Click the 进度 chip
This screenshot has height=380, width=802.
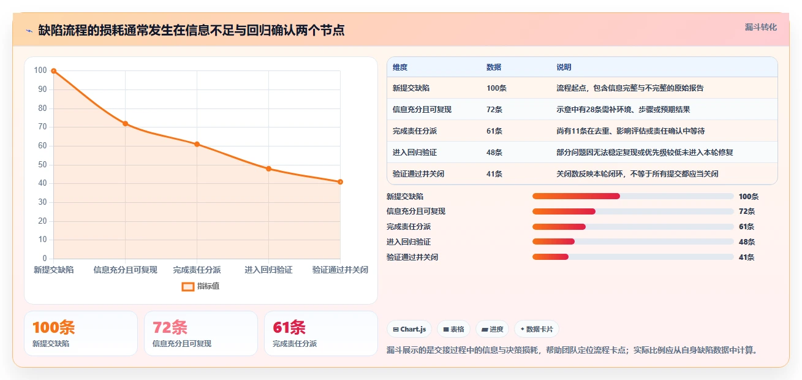pos(493,329)
